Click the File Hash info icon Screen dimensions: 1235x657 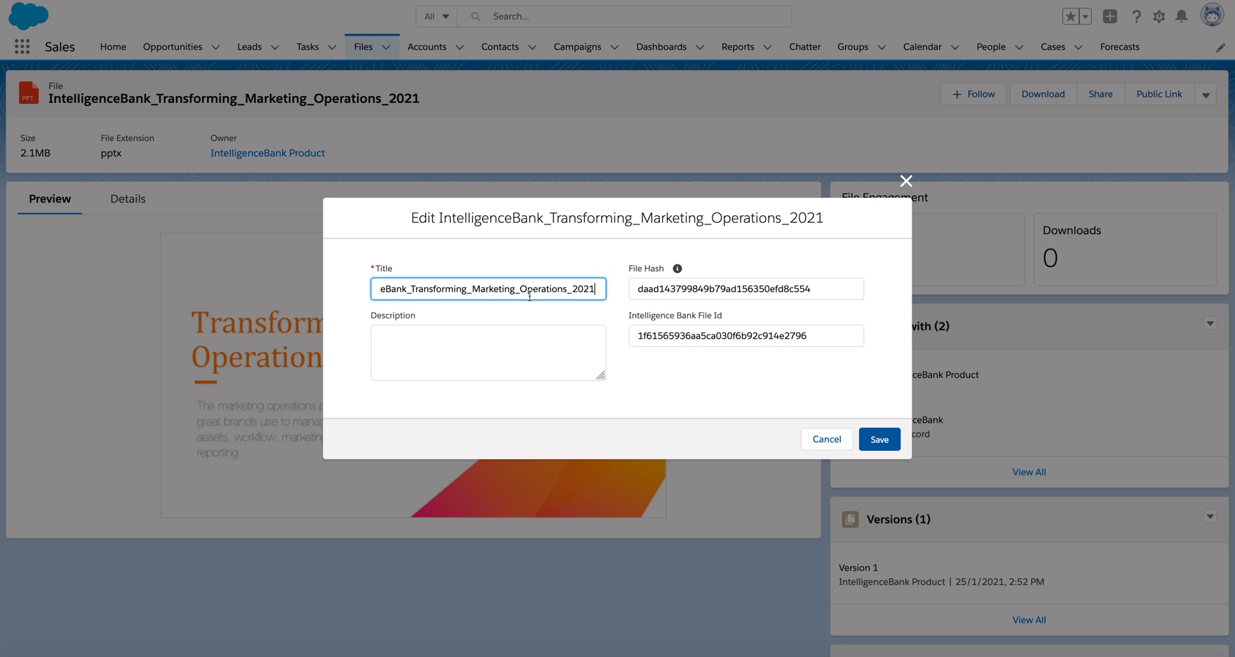coord(677,269)
